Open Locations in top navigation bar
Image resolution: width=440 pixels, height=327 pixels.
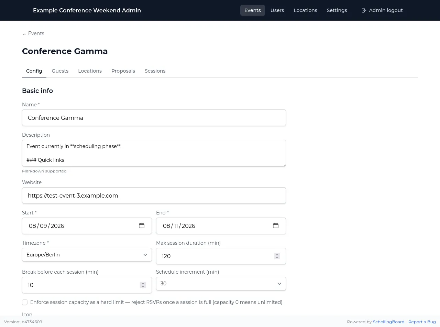point(305,10)
